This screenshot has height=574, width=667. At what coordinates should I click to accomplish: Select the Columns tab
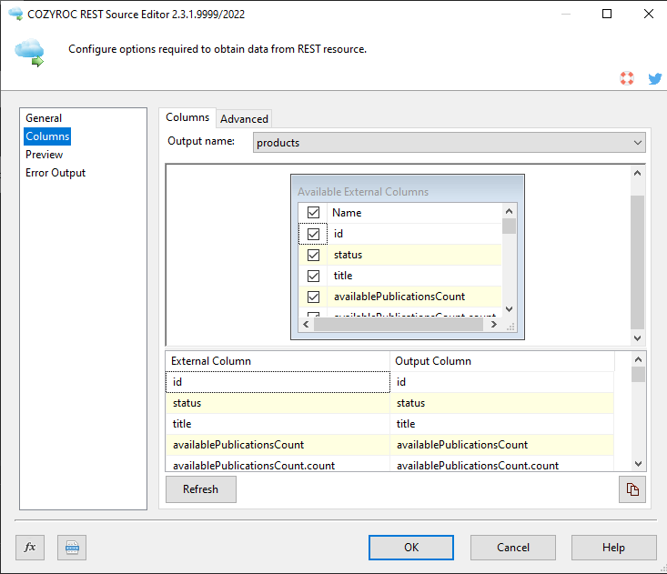(x=187, y=117)
